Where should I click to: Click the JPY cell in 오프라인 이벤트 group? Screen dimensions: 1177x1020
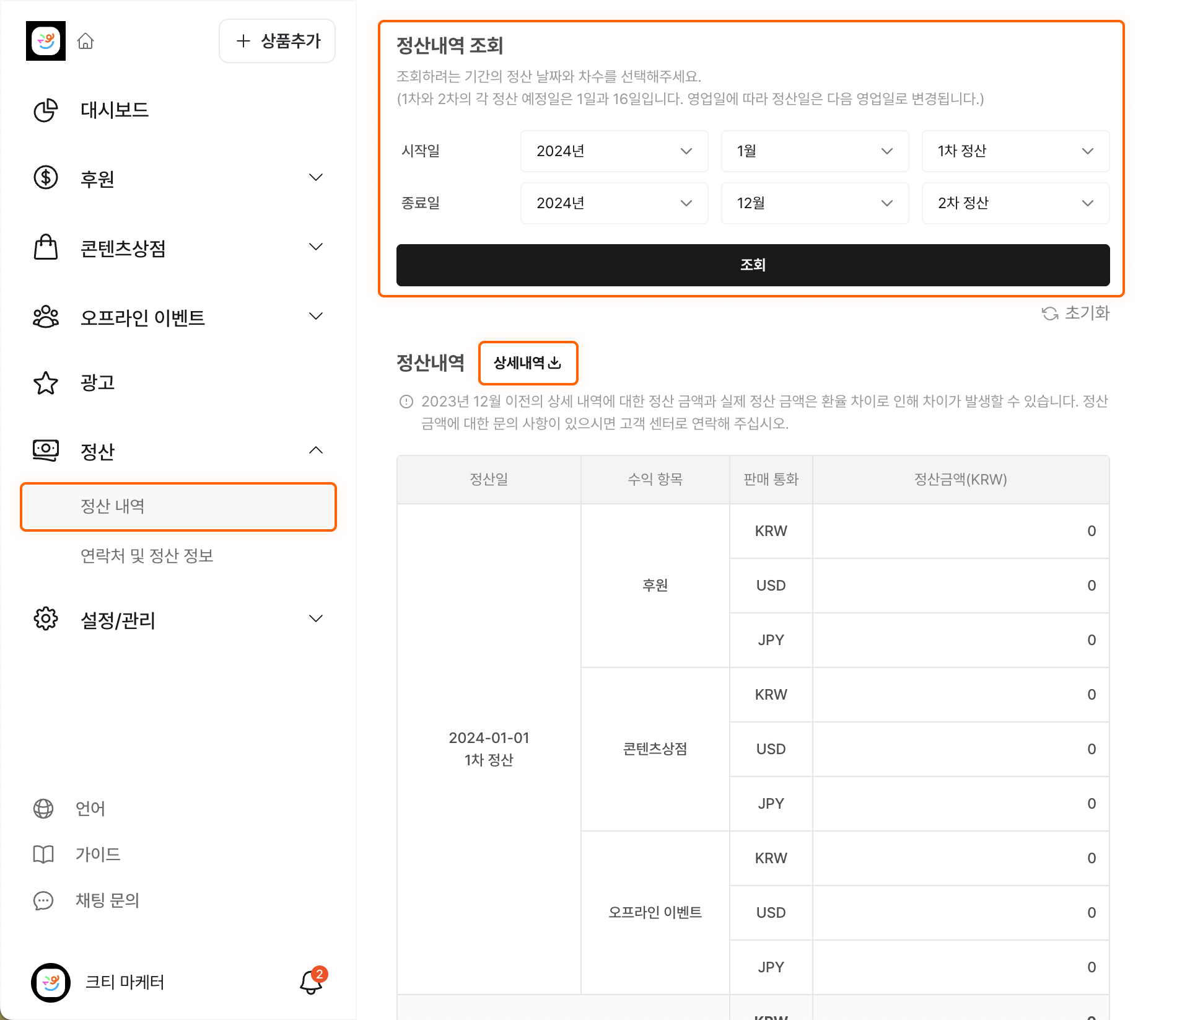pos(771,967)
